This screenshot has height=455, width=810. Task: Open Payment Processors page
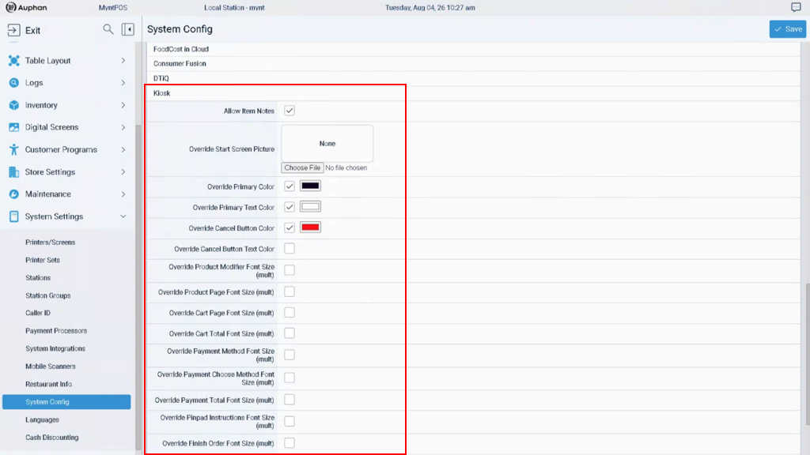point(56,331)
